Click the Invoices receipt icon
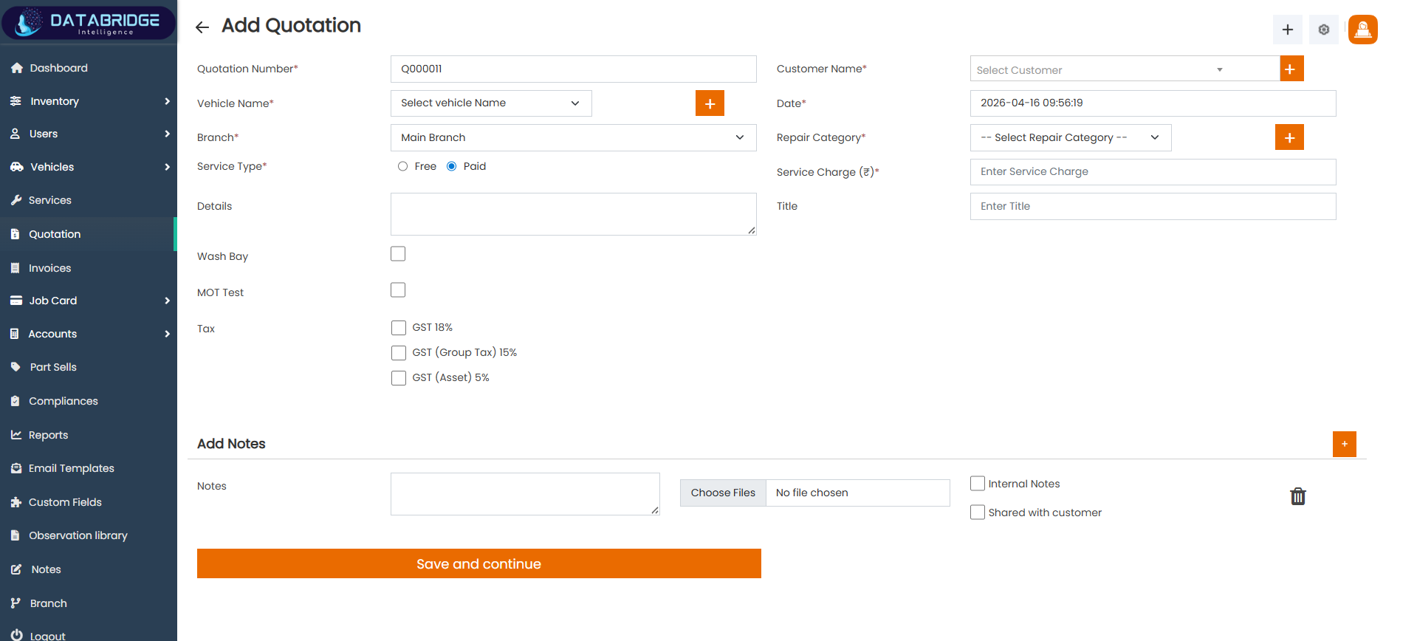The image size is (1417, 641). [15, 268]
